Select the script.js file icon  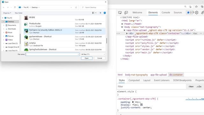(26, 44)
